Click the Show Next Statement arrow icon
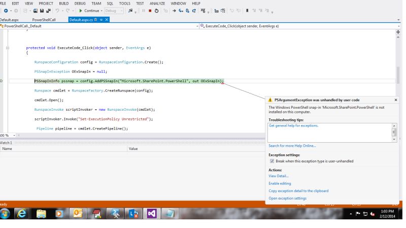The image size is (406, 228). [174, 11]
